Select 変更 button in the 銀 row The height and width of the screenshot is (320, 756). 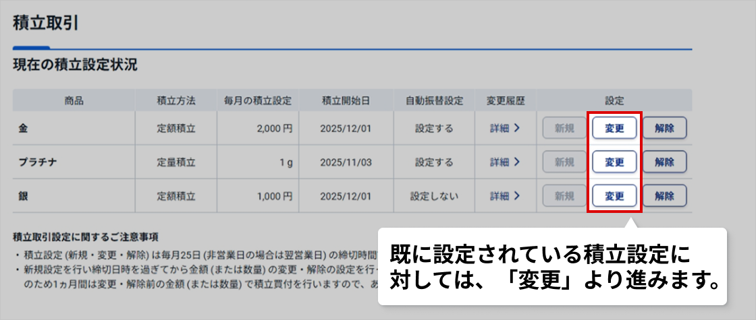tap(614, 196)
